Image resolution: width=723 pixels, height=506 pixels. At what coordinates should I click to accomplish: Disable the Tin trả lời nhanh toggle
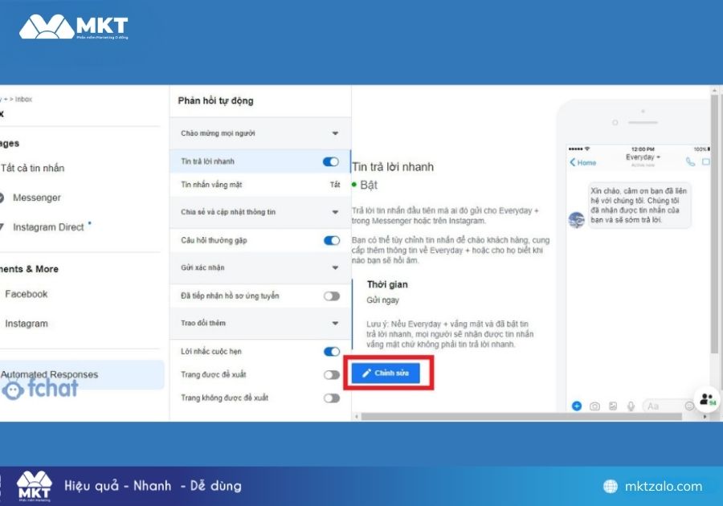pos(330,161)
